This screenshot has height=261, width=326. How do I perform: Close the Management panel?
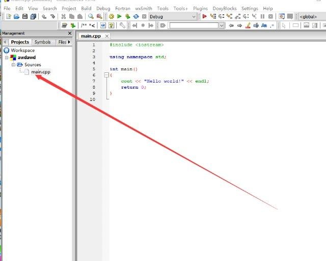point(71,33)
